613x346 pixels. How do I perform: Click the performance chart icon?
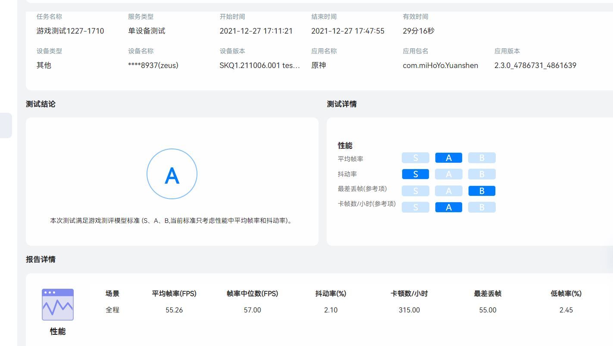[58, 305]
